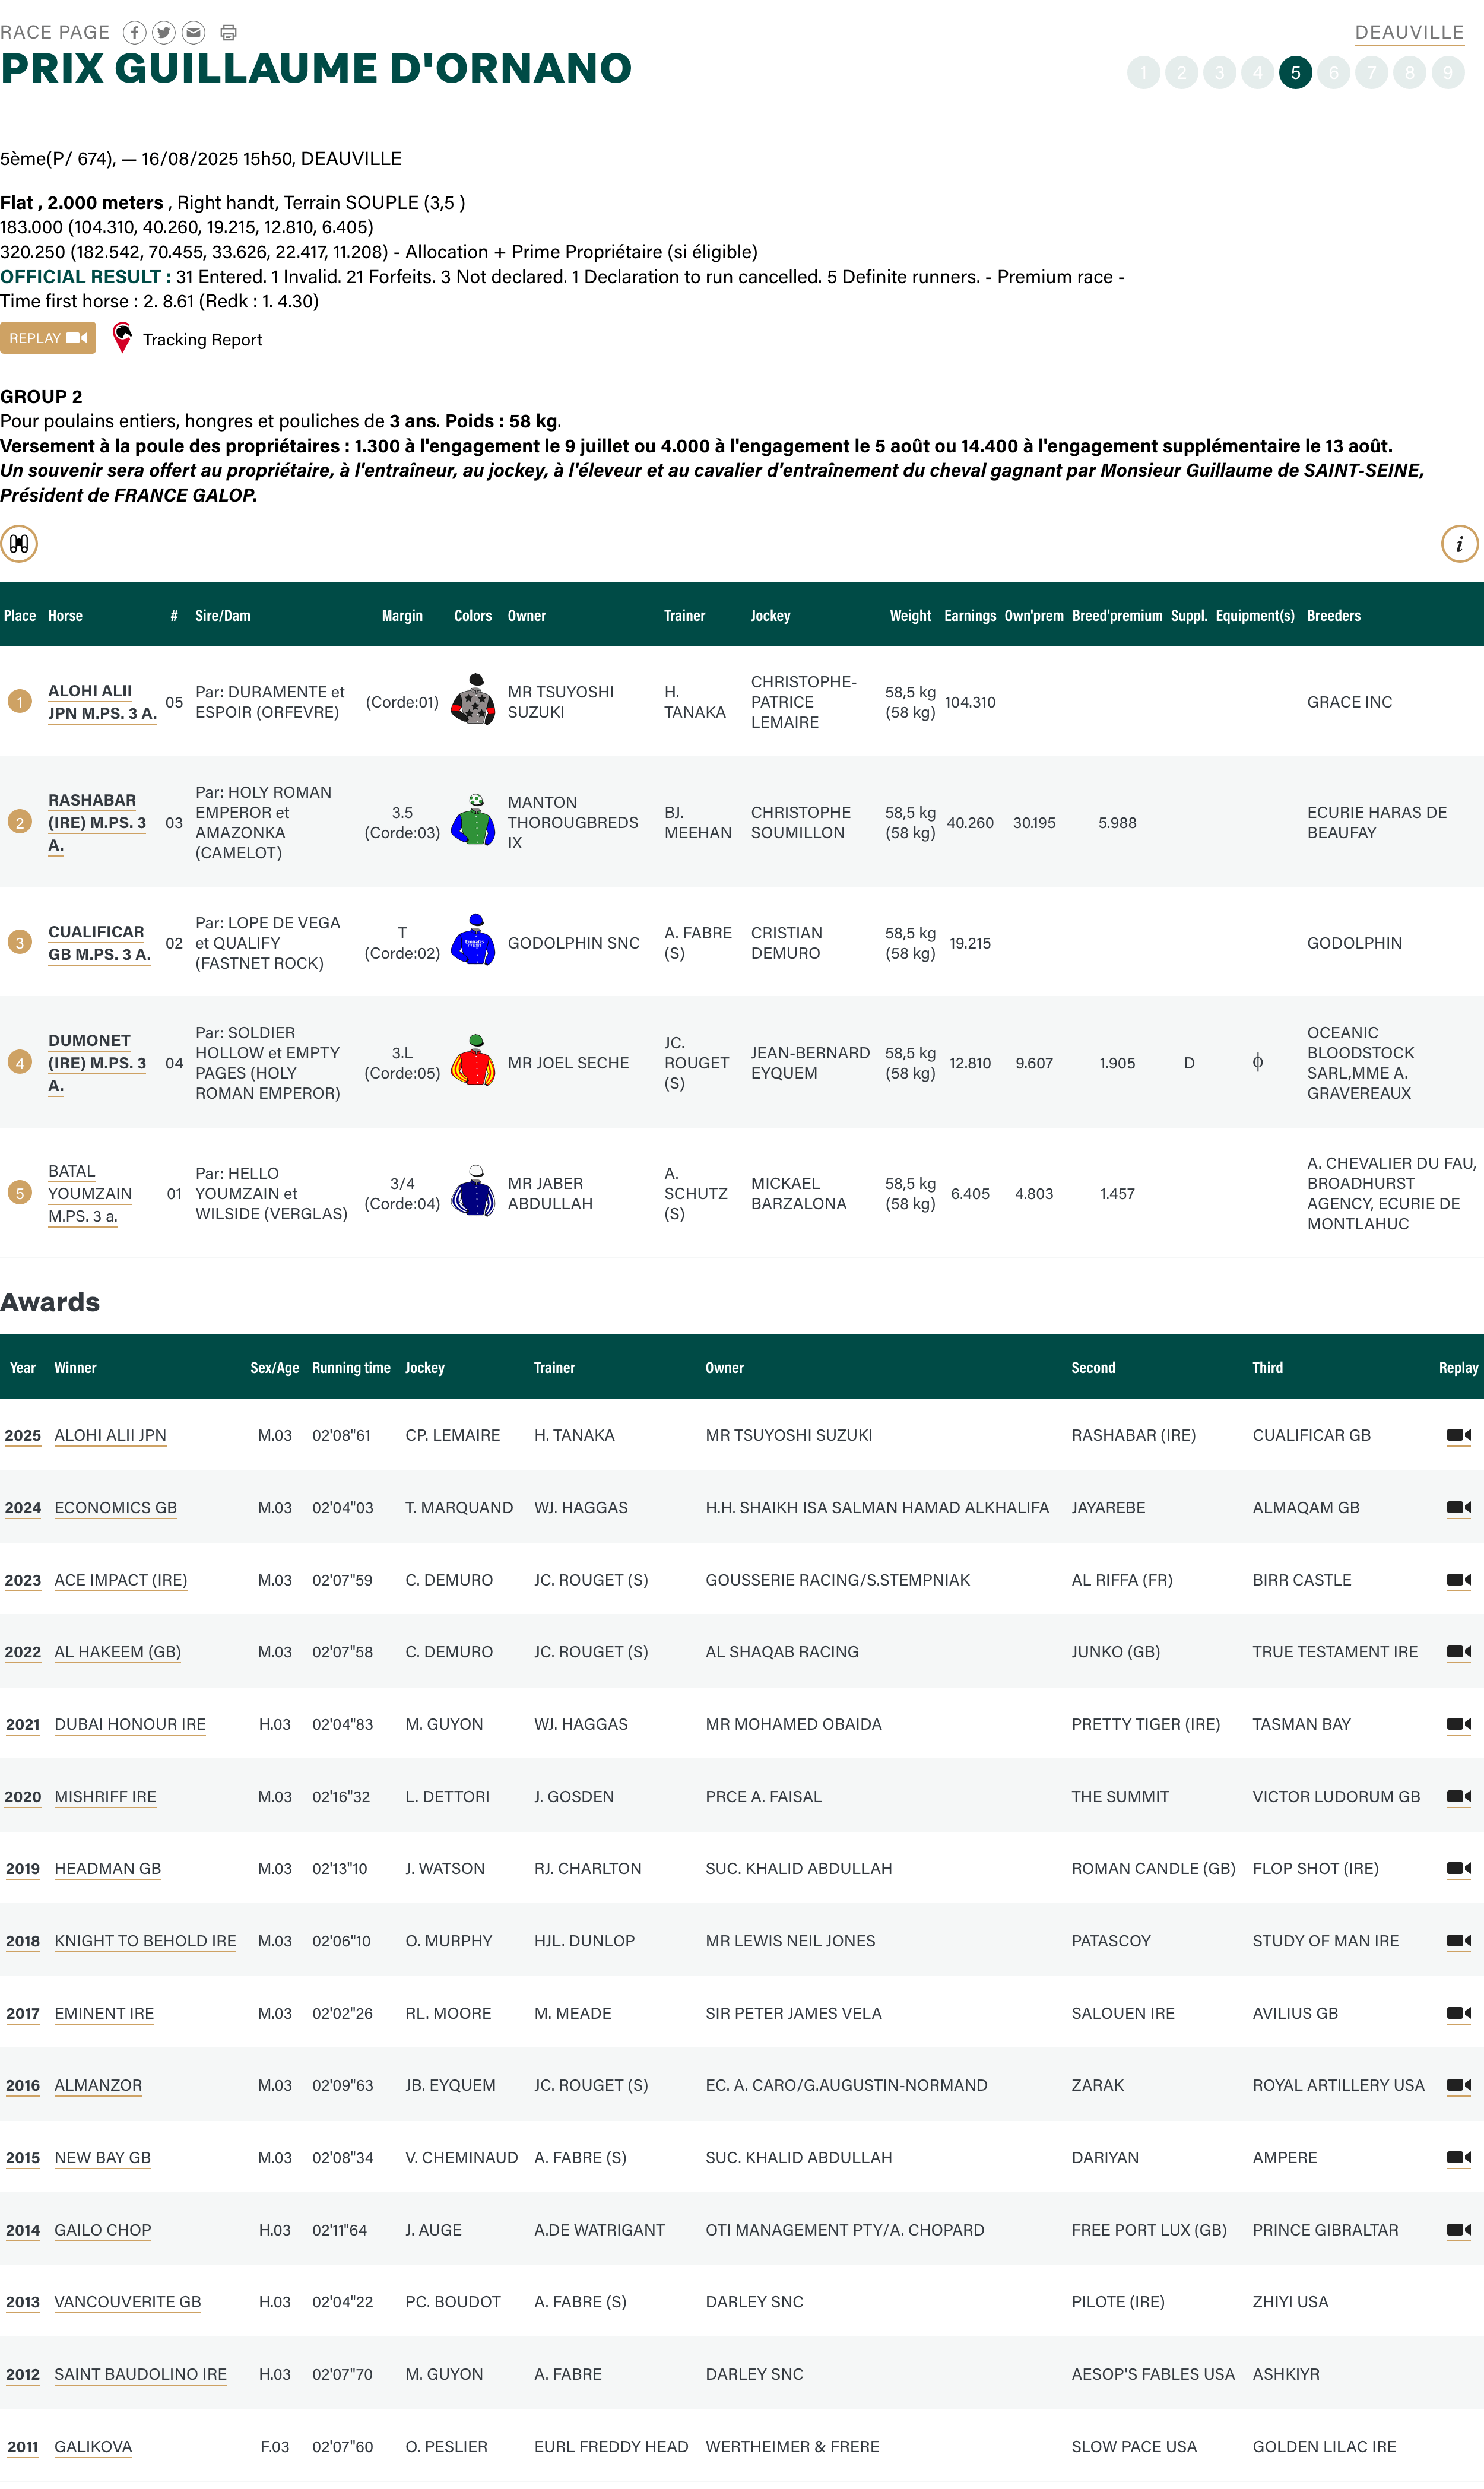The width and height of the screenshot is (1484, 2489).
Task: Open the info icon above results table
Action: tap(1459, 544)
